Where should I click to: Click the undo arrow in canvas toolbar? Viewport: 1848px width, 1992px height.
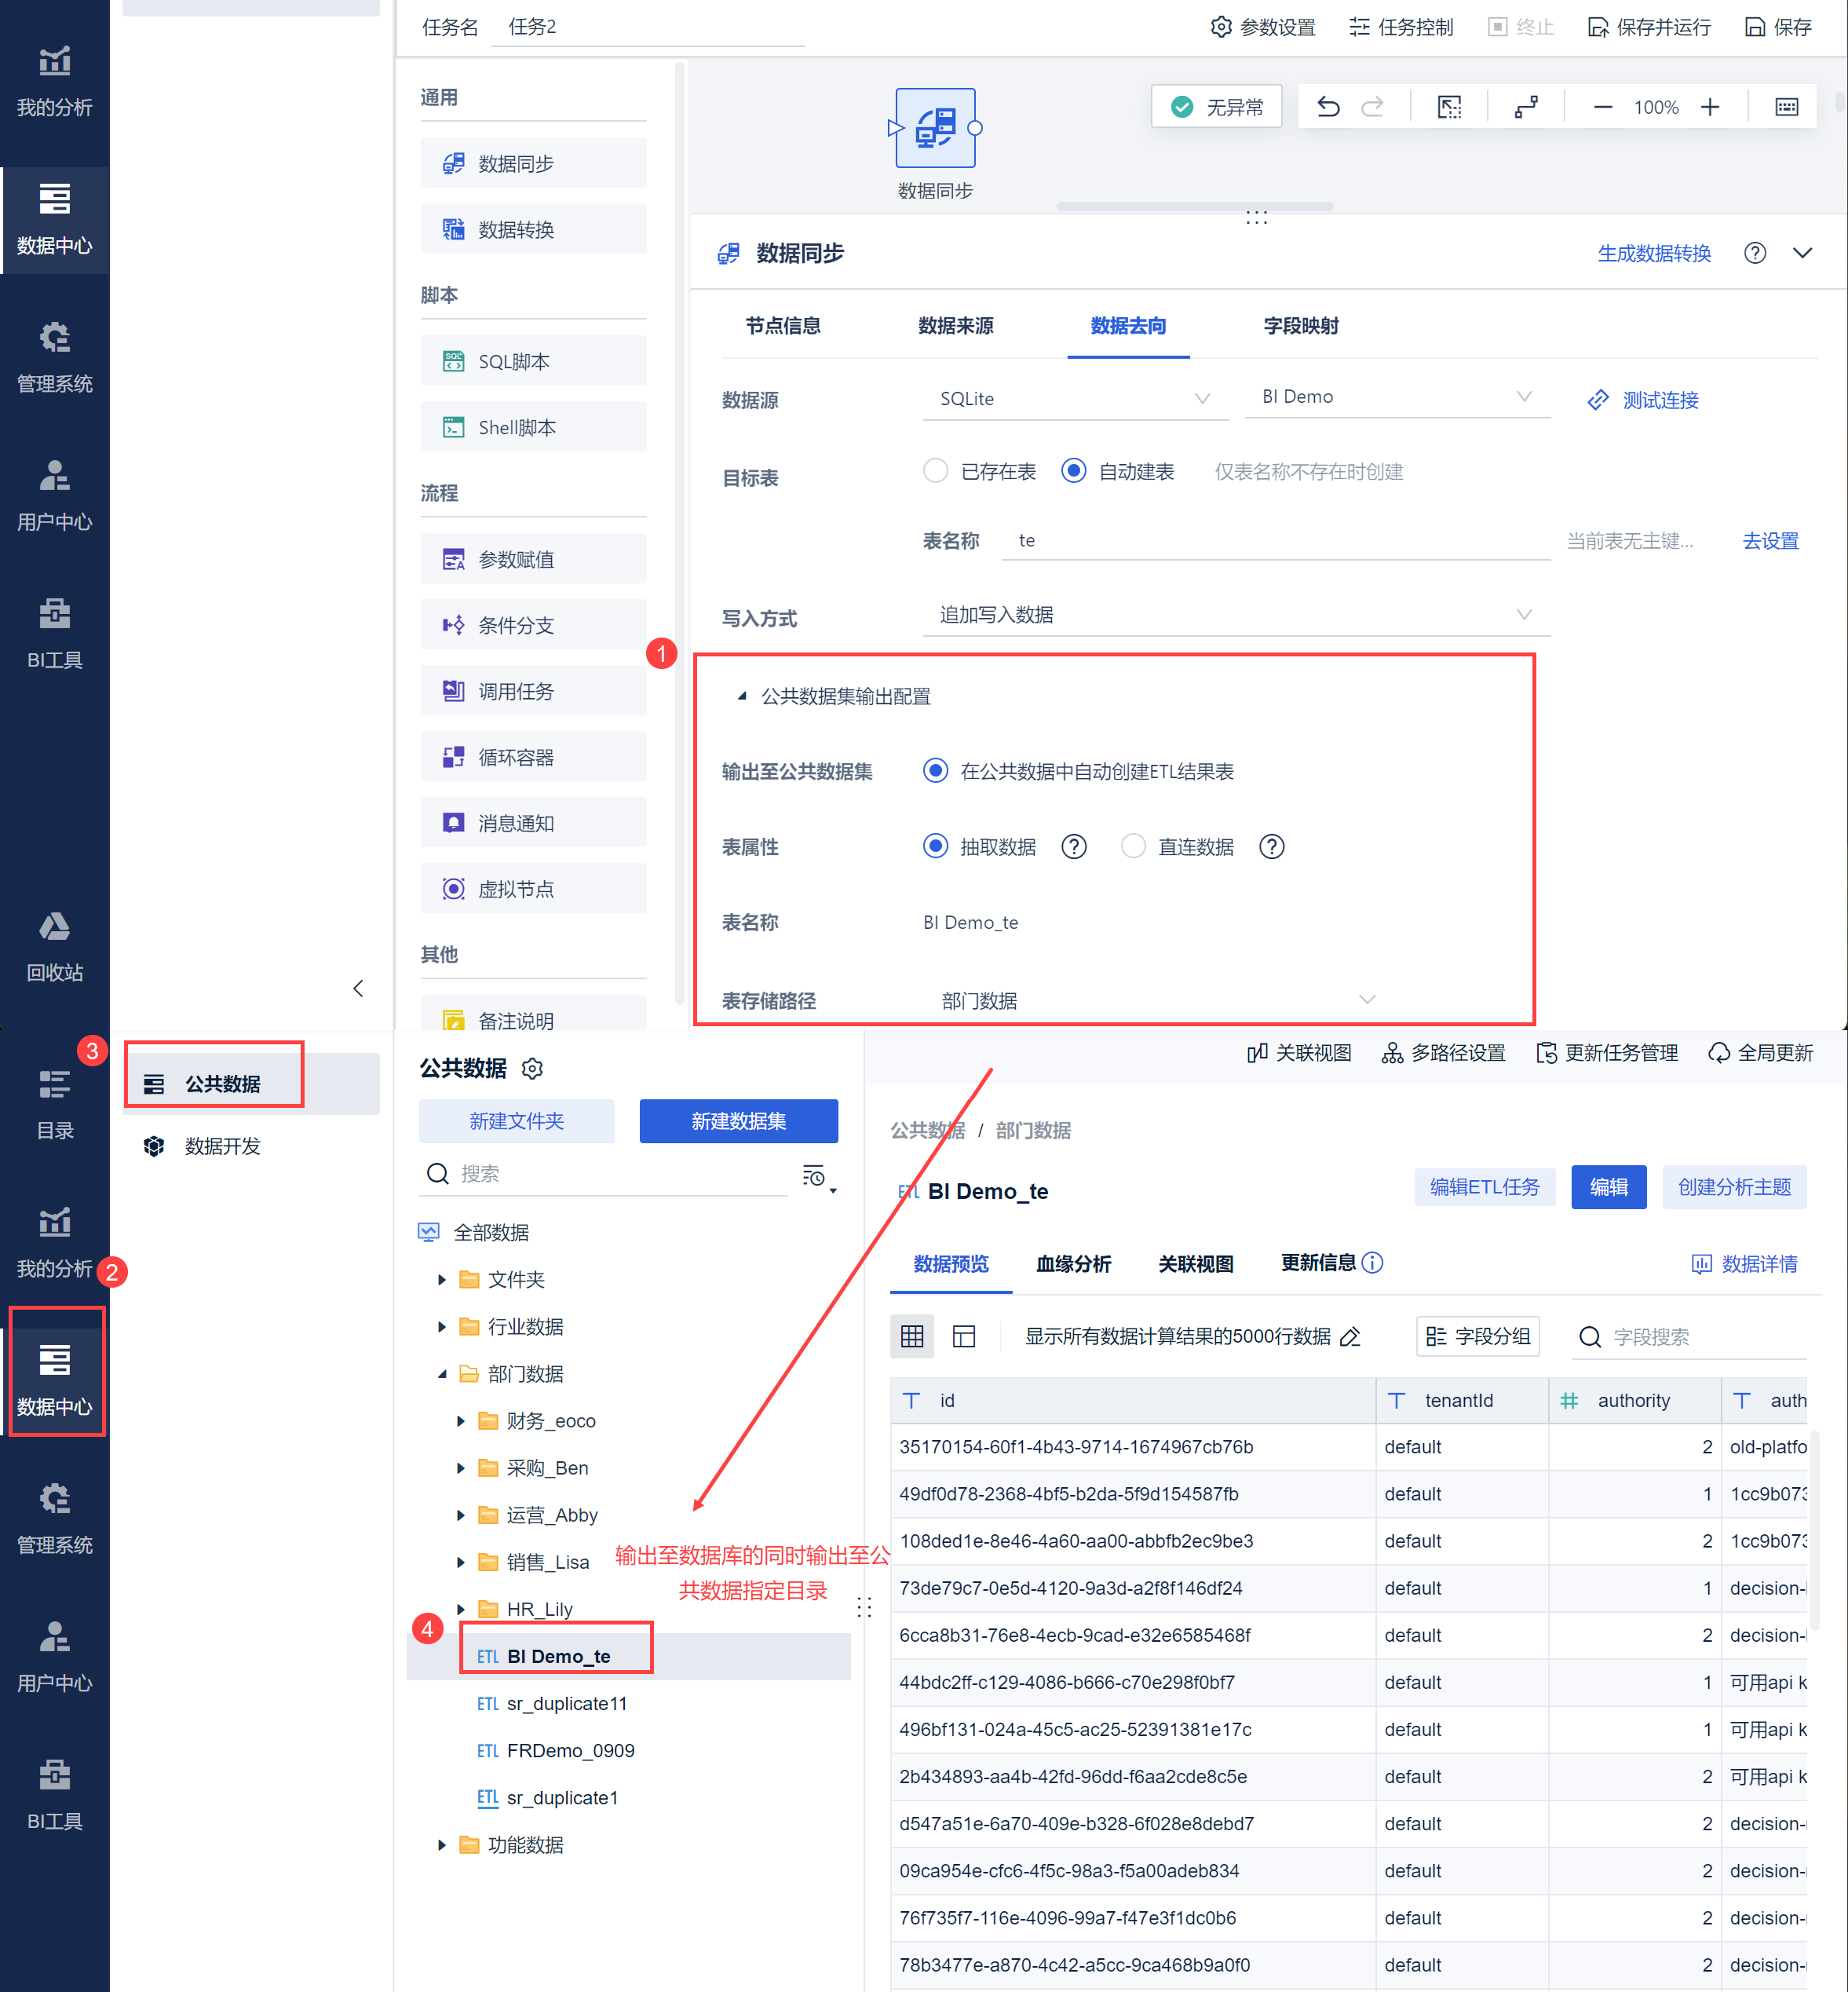tap(1328, 107)
